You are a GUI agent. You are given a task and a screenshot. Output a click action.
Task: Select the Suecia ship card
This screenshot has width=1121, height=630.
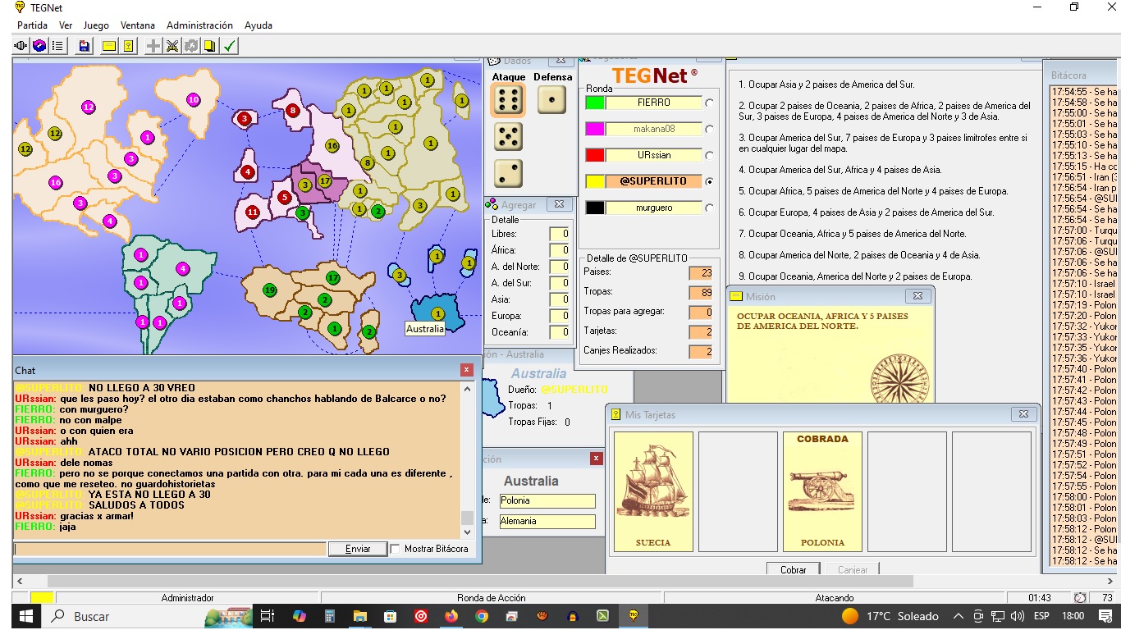pos(653,491)
